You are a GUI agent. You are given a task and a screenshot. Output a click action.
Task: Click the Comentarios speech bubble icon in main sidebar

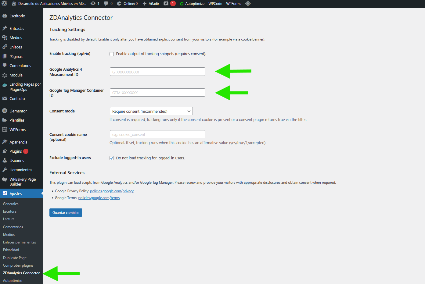(x=5, y=66)
